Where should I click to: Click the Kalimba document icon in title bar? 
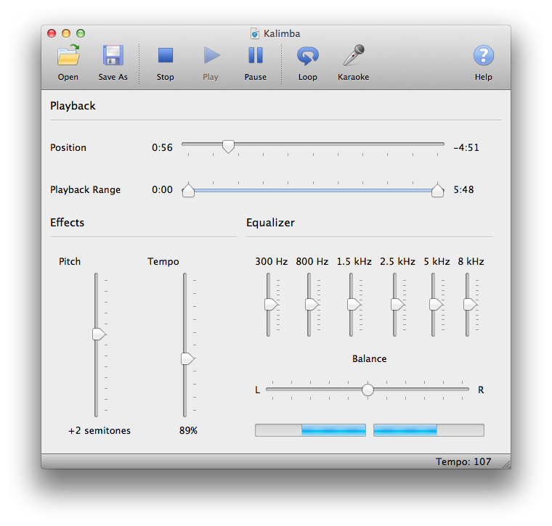pyautogui.click(x=255, y=34)
